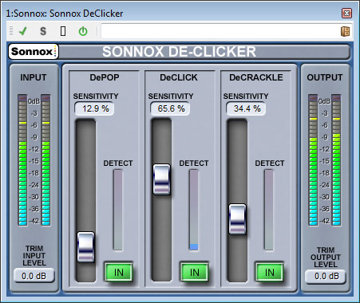Click the DeCLICK sensitivity fader handle

(162, 179)
